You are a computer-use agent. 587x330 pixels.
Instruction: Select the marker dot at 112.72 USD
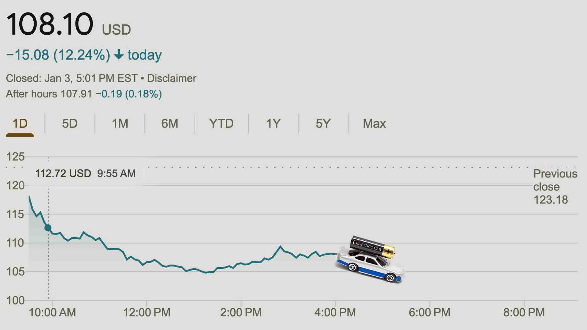point(48,228)
